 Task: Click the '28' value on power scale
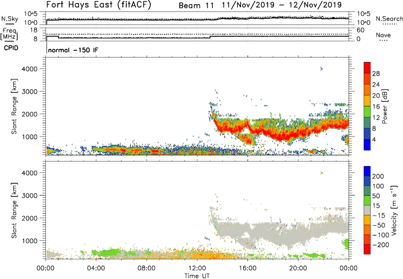376,74
